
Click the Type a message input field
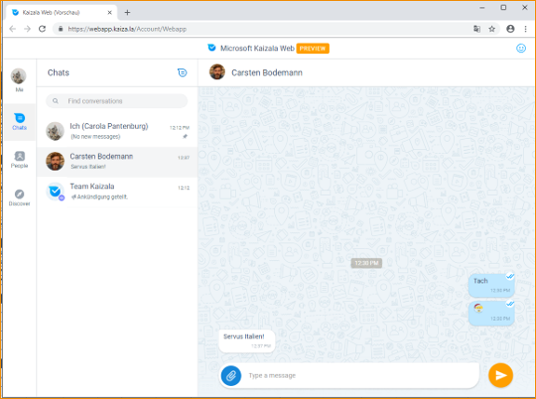(359, 376)
